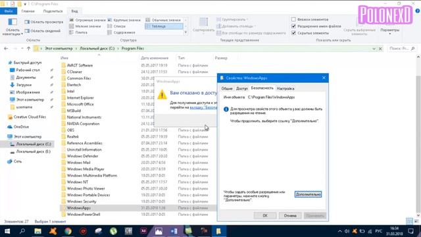
Task: Open Группировать dropdown
Action: pyautogui.click(x=232, y=20)
